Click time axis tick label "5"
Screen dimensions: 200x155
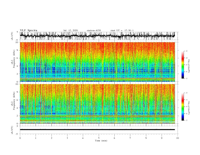point(99,138)
